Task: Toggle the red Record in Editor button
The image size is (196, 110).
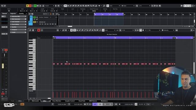Action: (39, 30)
